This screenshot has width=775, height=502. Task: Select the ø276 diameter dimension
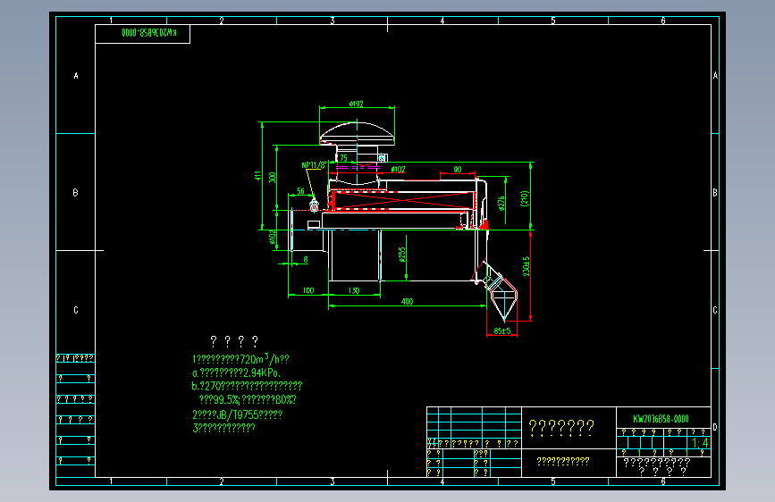click(x=501, y=203)
